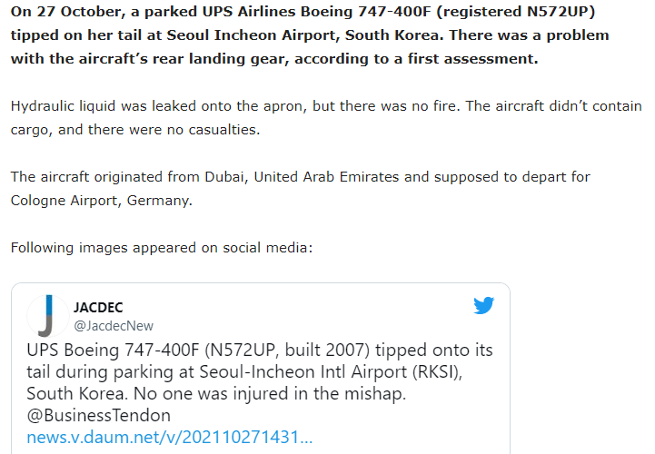Open the @JacdecNew handle link

tap(114, 325)
